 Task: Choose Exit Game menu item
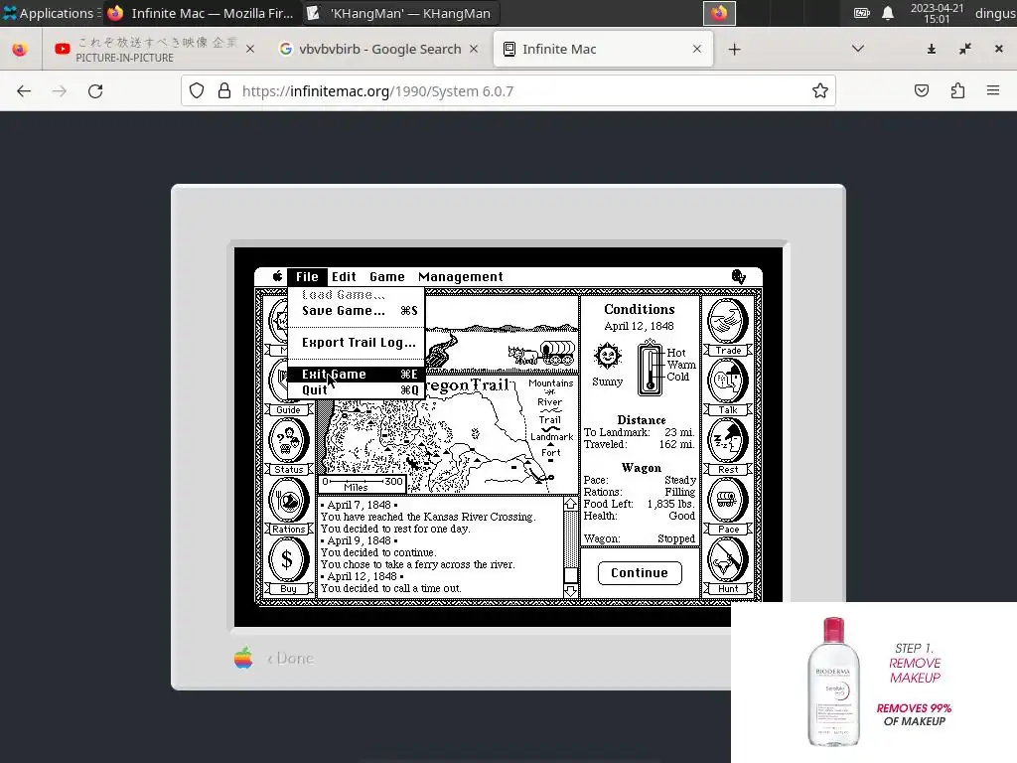tap(357, 375)
